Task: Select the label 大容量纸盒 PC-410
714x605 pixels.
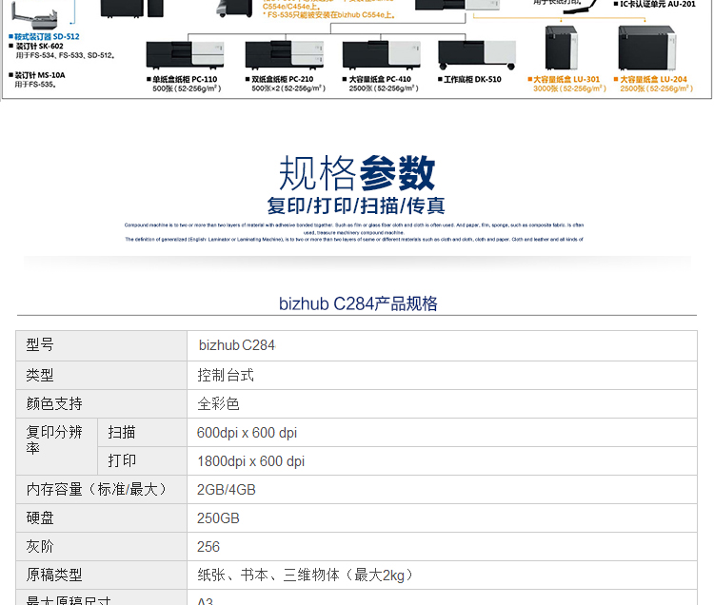Action: coord(380,79)
